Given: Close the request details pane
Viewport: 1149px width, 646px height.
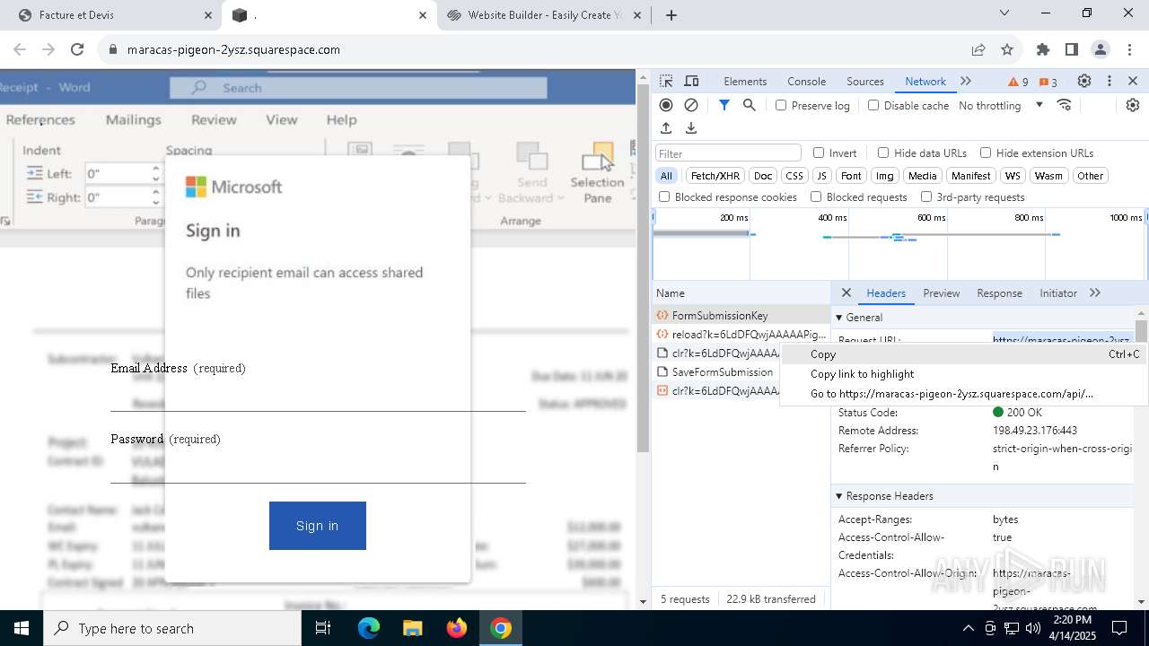Looking at the screenshot, I should click(x=846, y=292).
